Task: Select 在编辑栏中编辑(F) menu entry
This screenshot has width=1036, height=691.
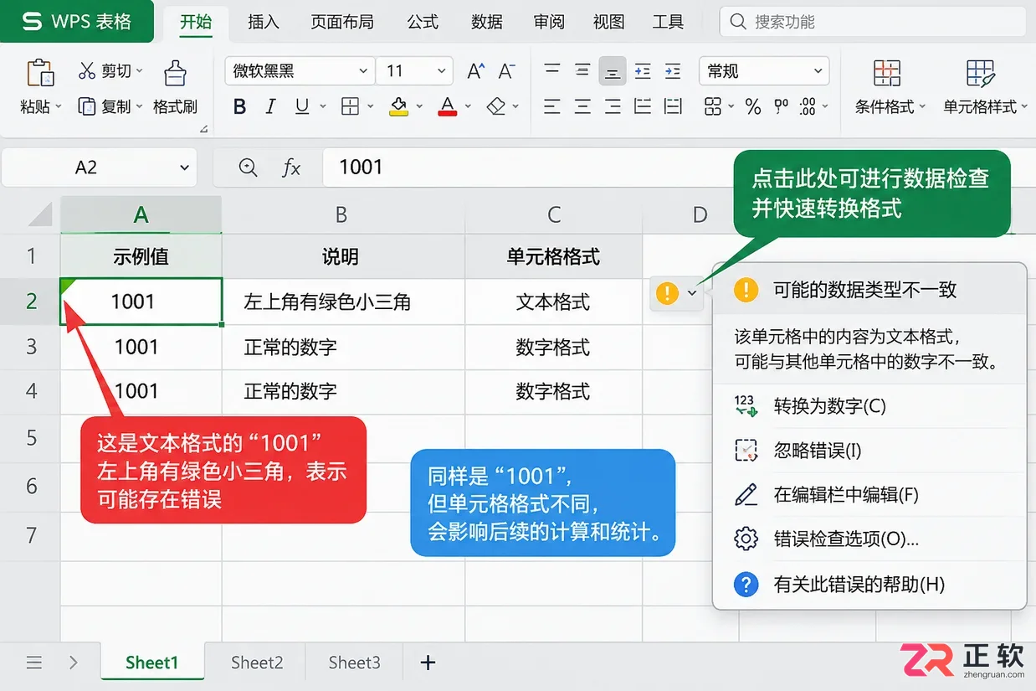Action: [869, 495]
